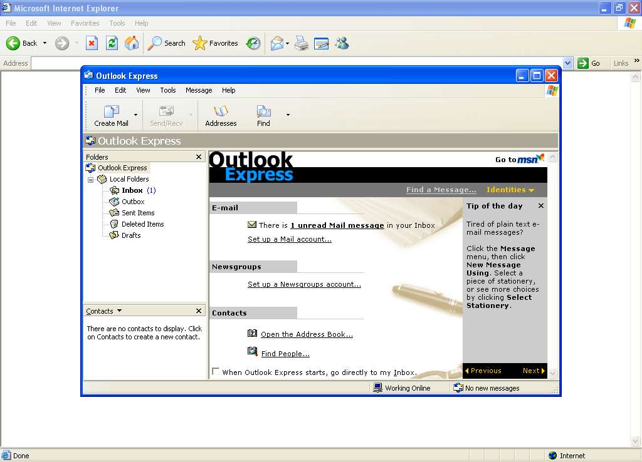This screenshot has height=462, width=642.
Task: Open the Outlook Express Edit menu
Action: tap(120, 90)
